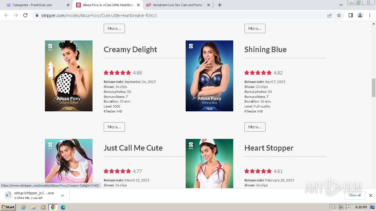Open the Action Center flag icon
This screenshot has width=376, height=211.
[x=348, y=207]
